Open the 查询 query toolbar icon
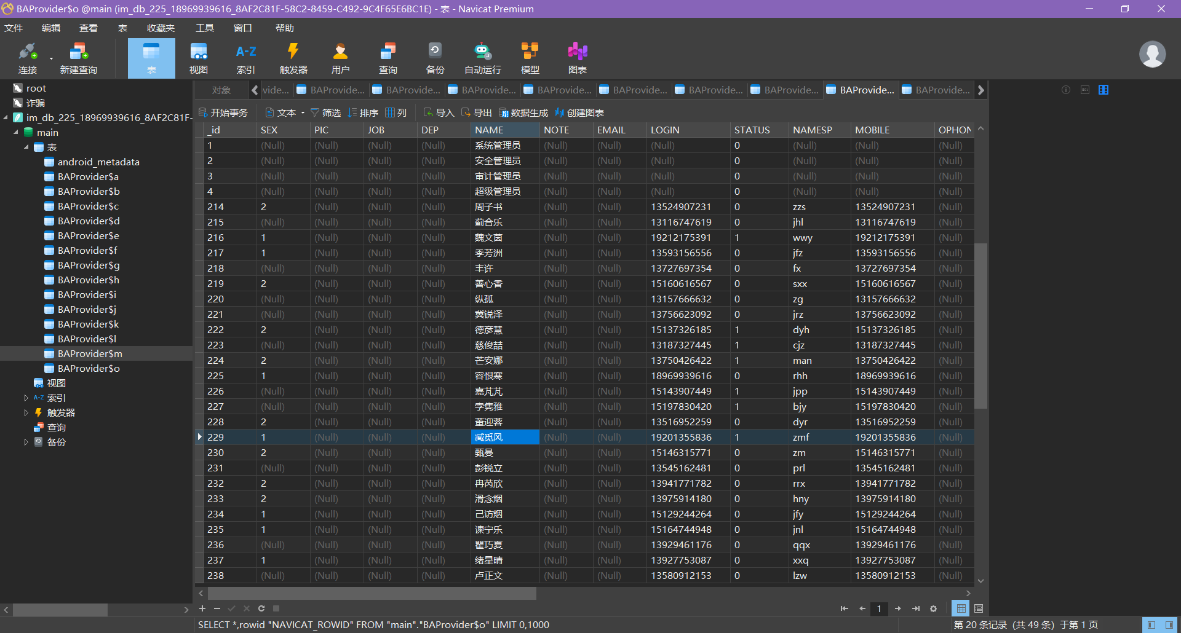The width and height of the screenshot is (1181, 633). click(388, 58)
